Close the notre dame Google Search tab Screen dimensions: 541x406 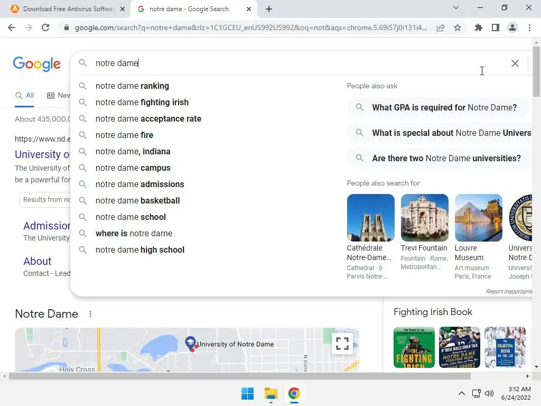249,10
